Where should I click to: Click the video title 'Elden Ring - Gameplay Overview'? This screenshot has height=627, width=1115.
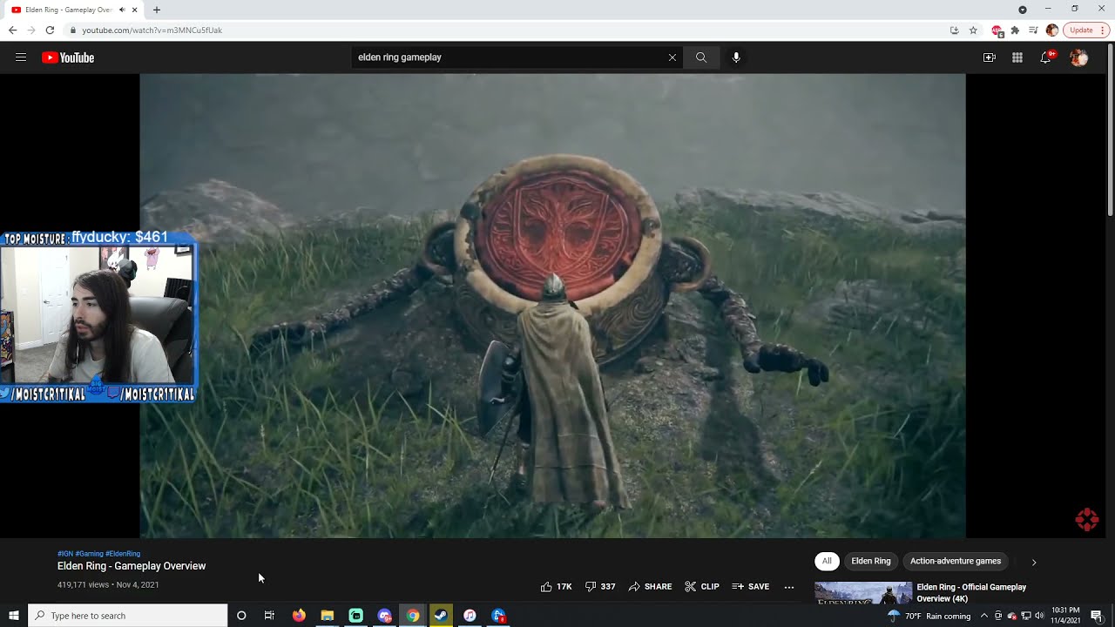pos(132,566)
